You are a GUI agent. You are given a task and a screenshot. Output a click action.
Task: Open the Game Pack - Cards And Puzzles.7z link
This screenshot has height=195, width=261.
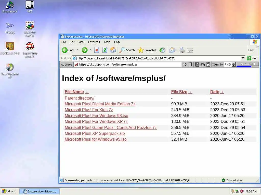click(111, 127)
